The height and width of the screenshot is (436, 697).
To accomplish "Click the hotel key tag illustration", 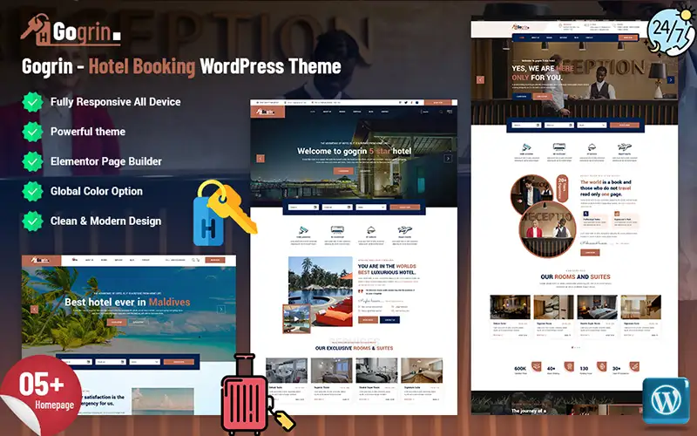I will tap(224, 213).
